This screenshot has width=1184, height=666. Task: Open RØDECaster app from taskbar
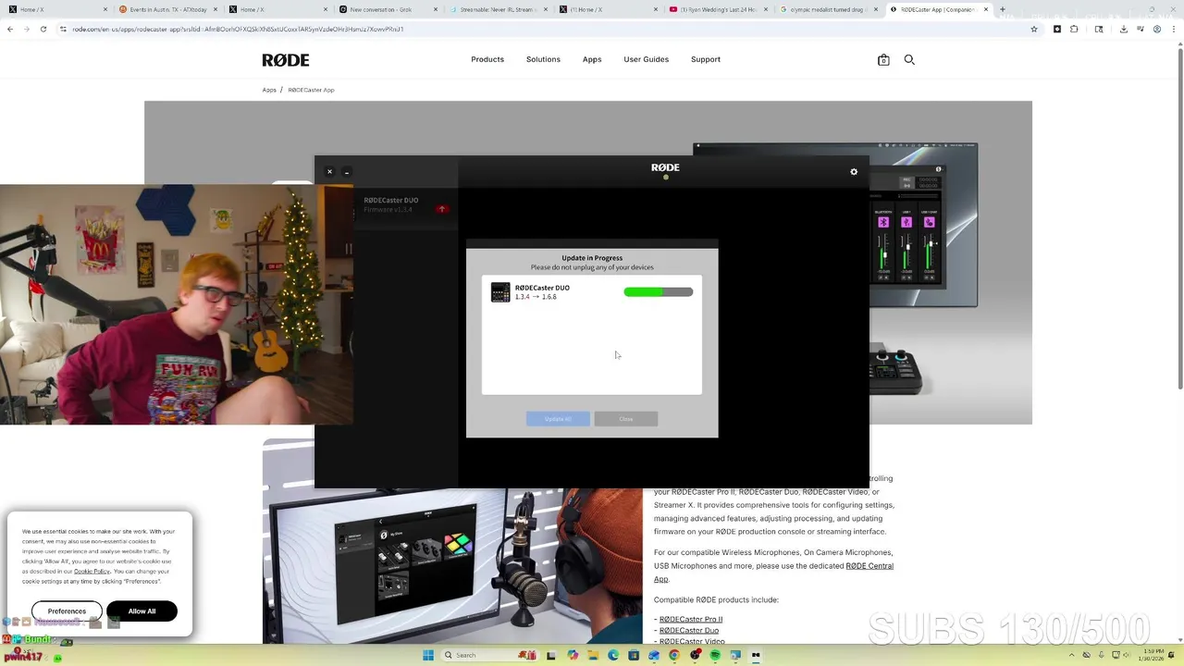tap(756, 655)
